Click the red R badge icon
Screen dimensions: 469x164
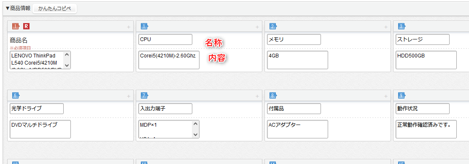pyautogui.click(x=26, y=26)
